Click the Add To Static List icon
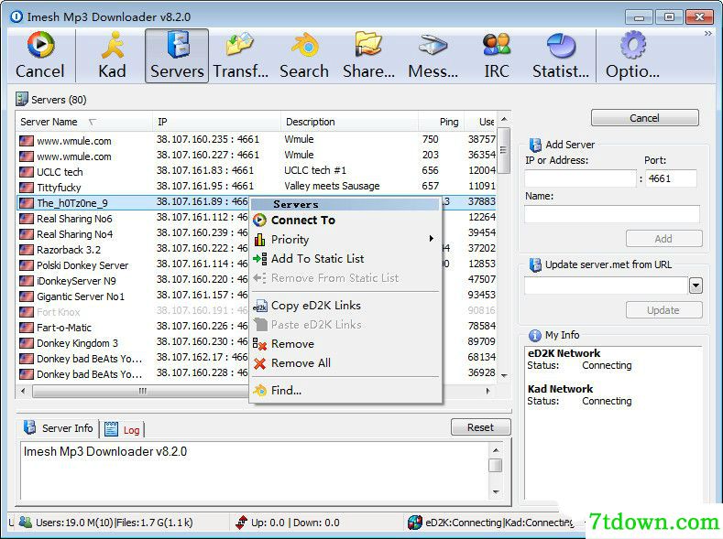Image resolution: width=723 pixels, height=539 pixels. pyautogui.click(x=259, y=259)
